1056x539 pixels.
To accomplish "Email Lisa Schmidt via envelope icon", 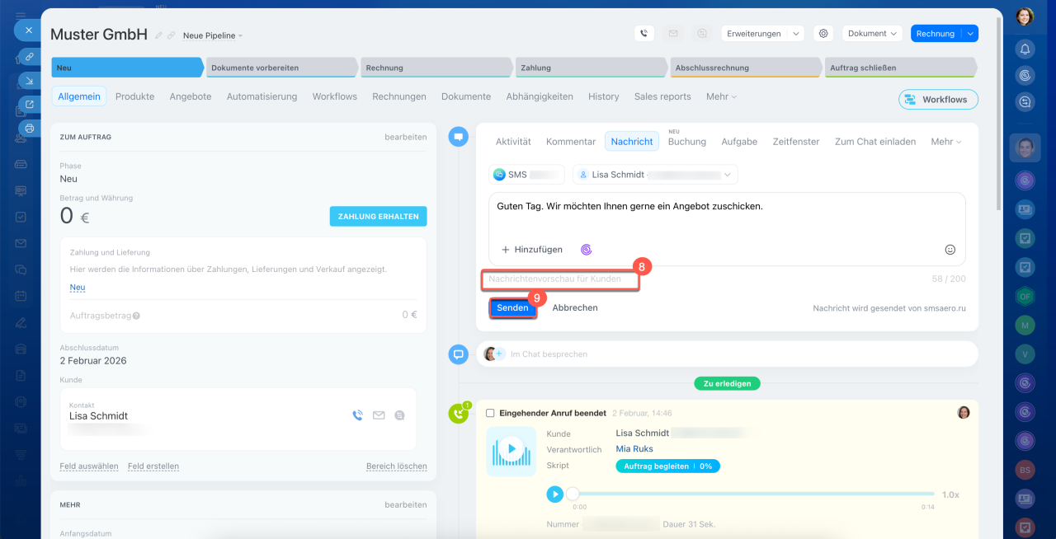I will [379, 415].
